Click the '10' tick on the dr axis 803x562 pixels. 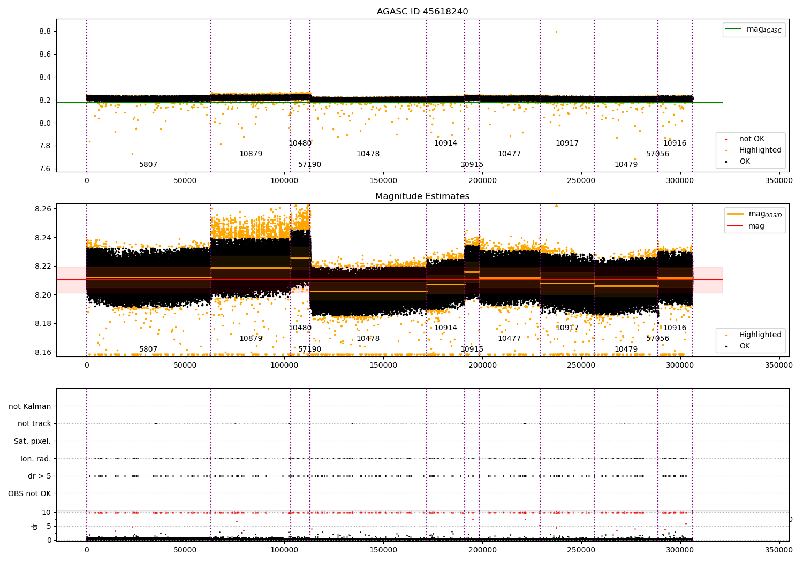click(47, 513)
